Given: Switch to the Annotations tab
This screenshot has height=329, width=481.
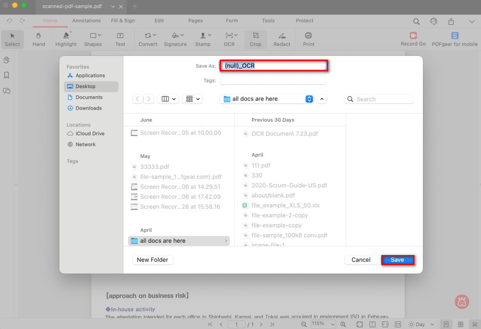Looking at the screenshot, I should [86, 21].
